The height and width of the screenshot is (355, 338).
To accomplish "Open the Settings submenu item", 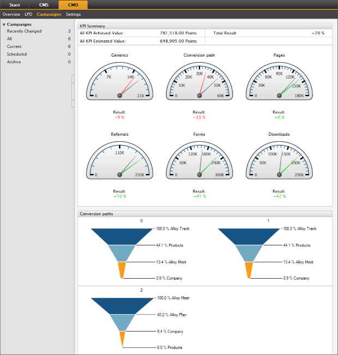I will [x=73, y=14].
